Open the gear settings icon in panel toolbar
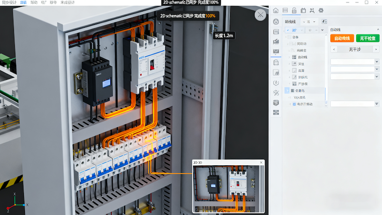This screenshot has width=382, height=215. 321,11
